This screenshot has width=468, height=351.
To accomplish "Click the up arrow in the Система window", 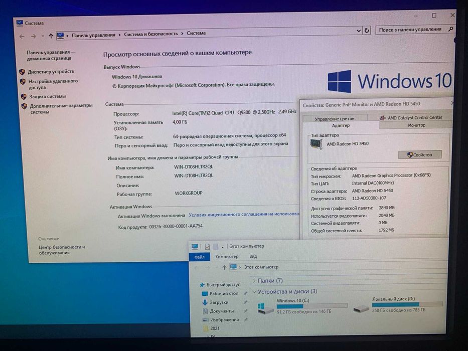I will (x=51, y=36).
